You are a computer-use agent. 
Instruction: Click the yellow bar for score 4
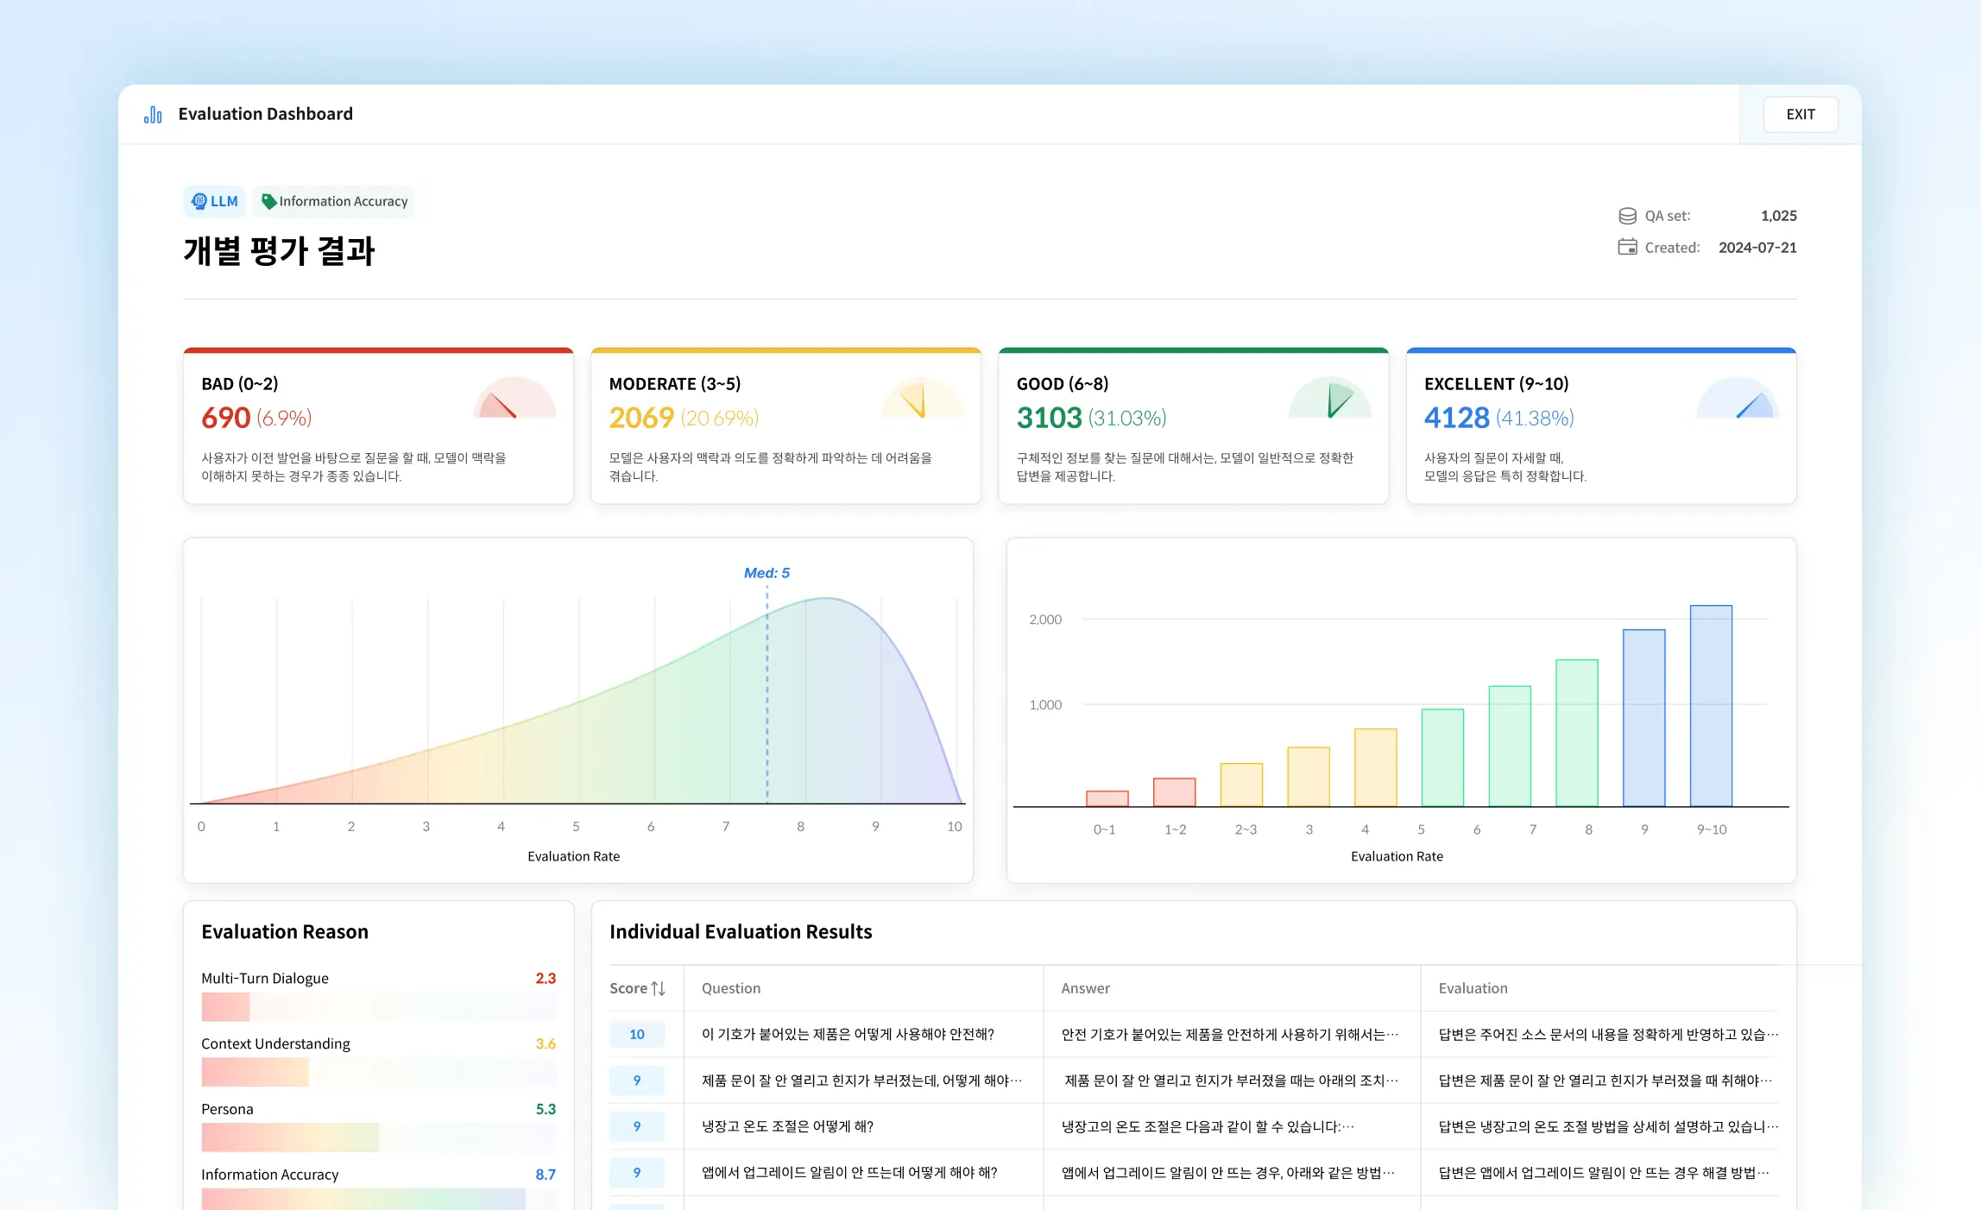1375,767
